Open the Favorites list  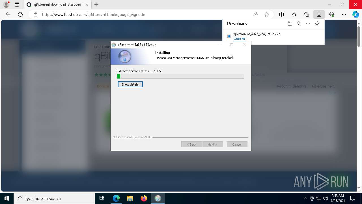tap(294, 14)
